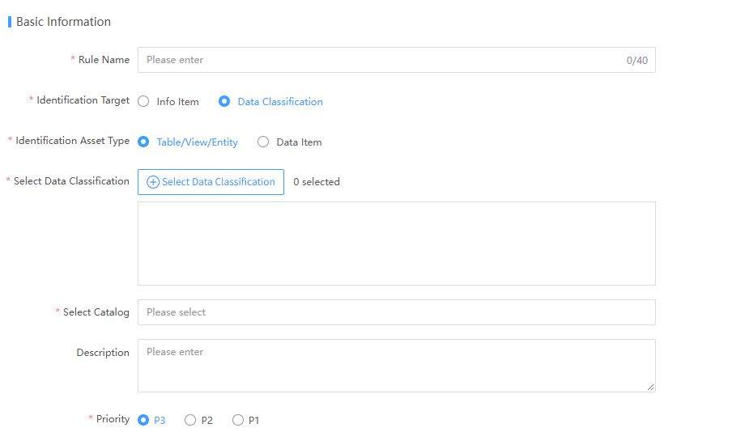The height and width of the screenshot is (445, 745).
Task: Choose Data Item asset type
Action: coord(263,142)
